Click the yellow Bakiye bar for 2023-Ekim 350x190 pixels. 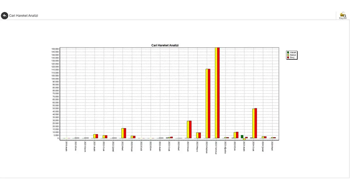[x=235, y=135]
